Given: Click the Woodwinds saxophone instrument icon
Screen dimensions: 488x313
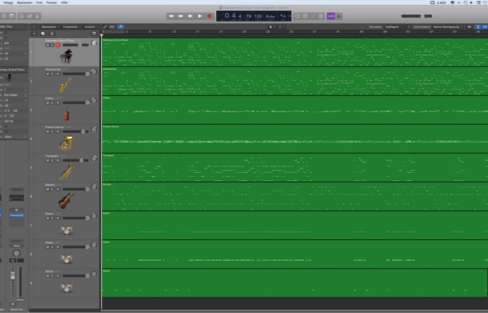Looking at the screenshot, I should click(66, 85).
